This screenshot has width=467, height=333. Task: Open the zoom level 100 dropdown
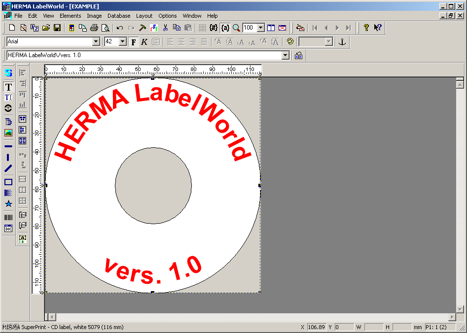261,28
